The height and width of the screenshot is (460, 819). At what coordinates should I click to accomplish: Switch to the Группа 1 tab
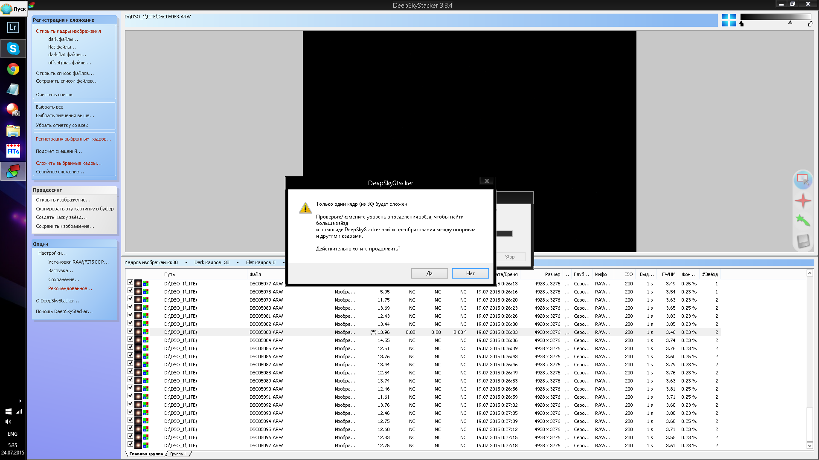click(178, 454)
